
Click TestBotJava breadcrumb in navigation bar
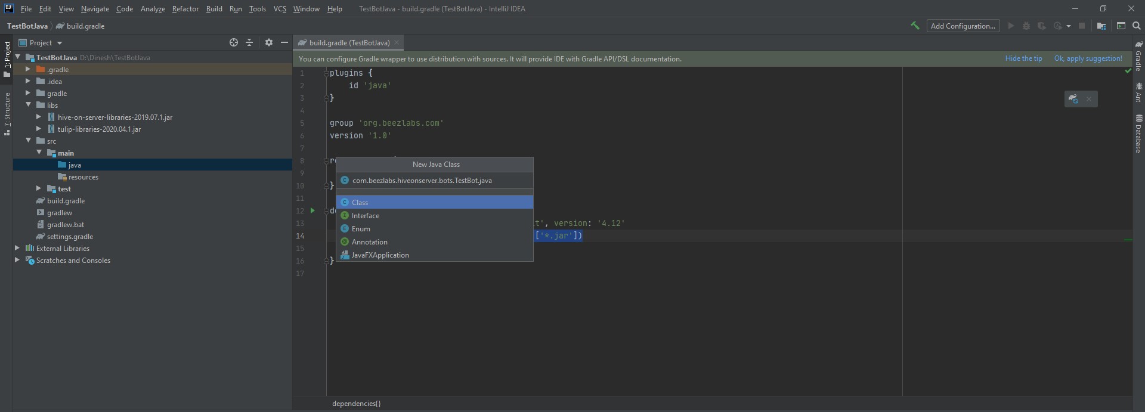[27, 26]
